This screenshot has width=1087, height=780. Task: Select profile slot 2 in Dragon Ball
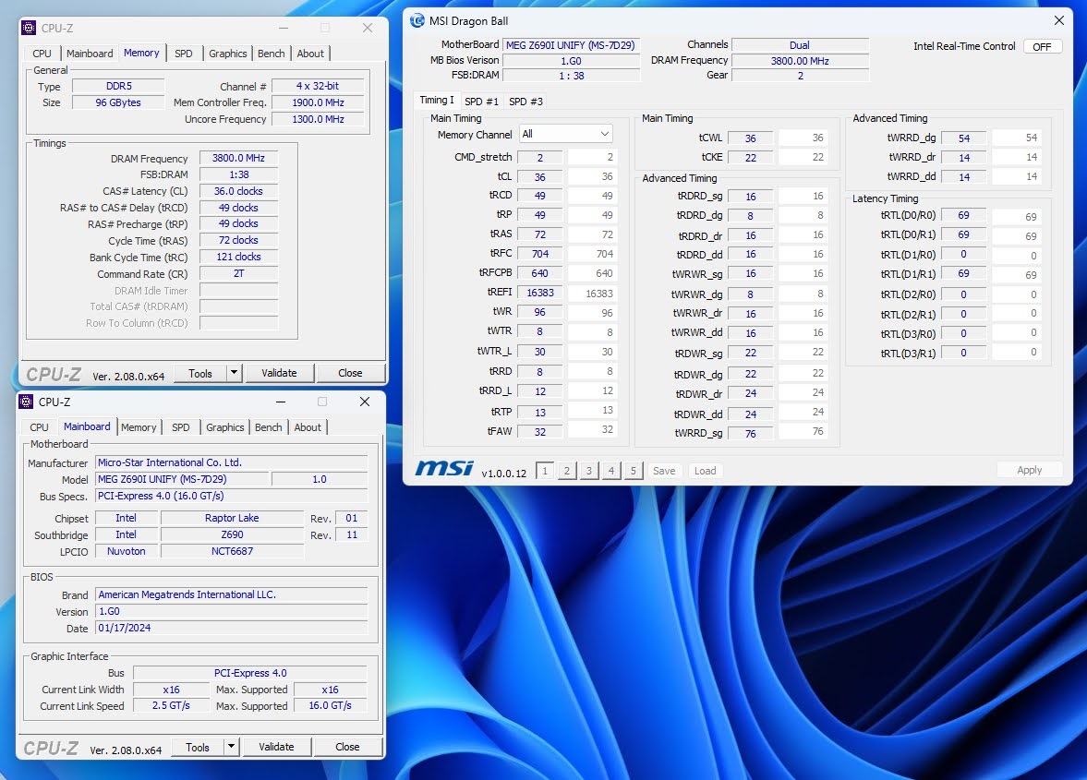coord(567,471)
